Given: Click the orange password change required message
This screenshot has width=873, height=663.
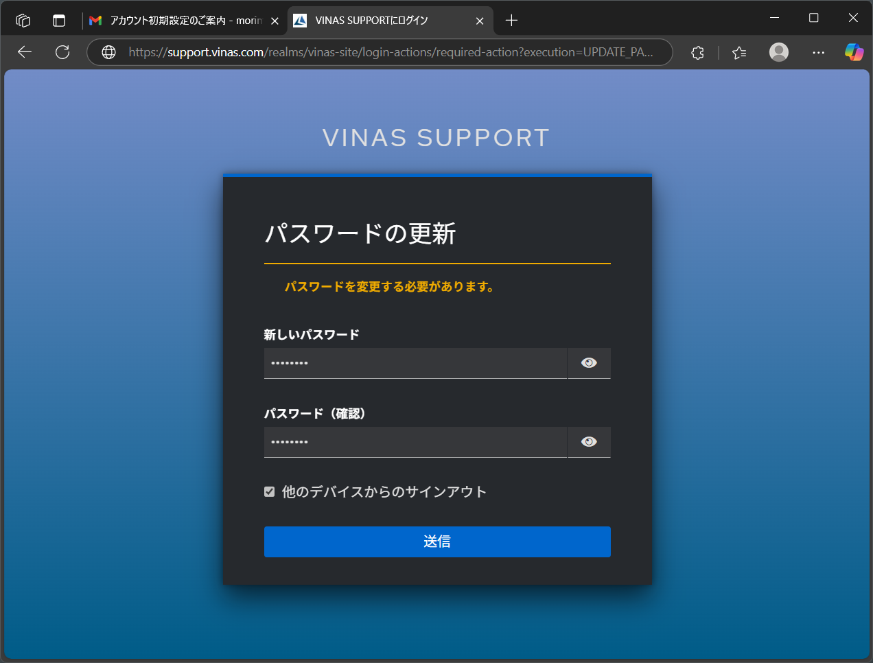Looking at the screenshot, I should click(x=390, y=287).
